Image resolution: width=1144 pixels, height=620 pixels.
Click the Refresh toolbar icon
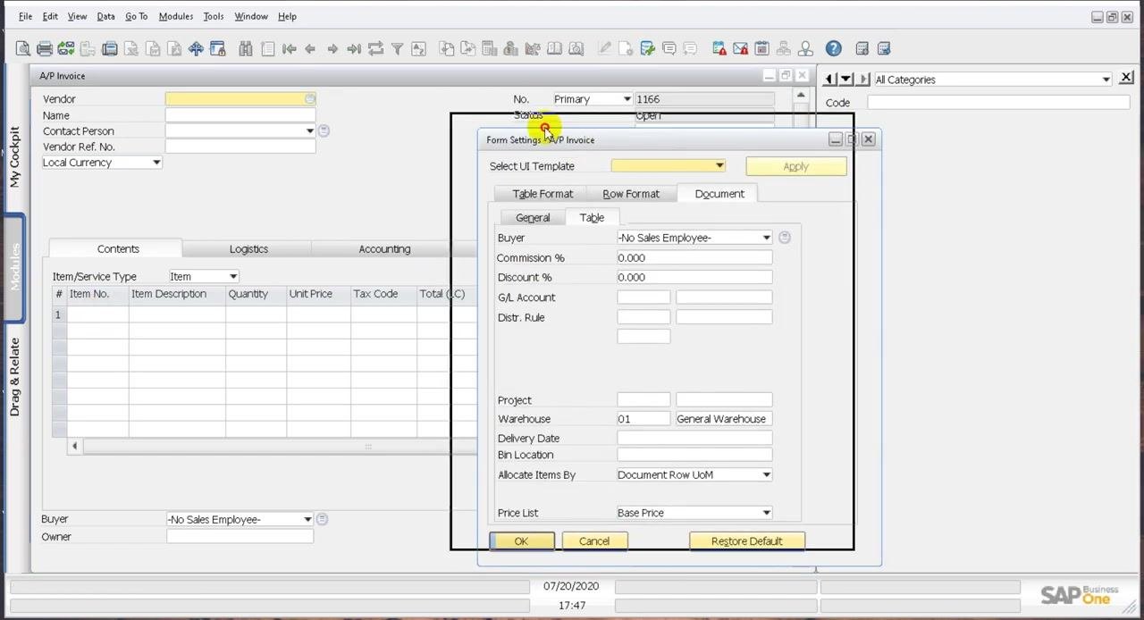coord(375,48)
